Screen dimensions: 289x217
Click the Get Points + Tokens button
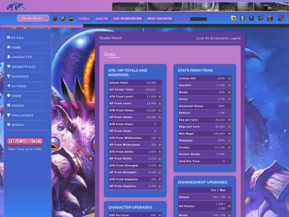pos(25,141)
